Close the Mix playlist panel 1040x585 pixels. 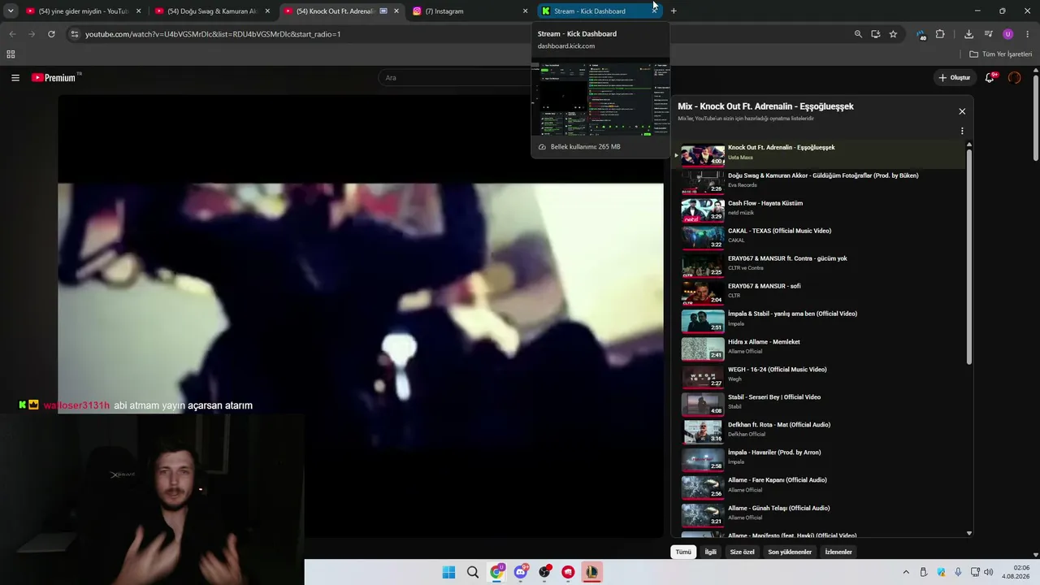tap(962, 111)
